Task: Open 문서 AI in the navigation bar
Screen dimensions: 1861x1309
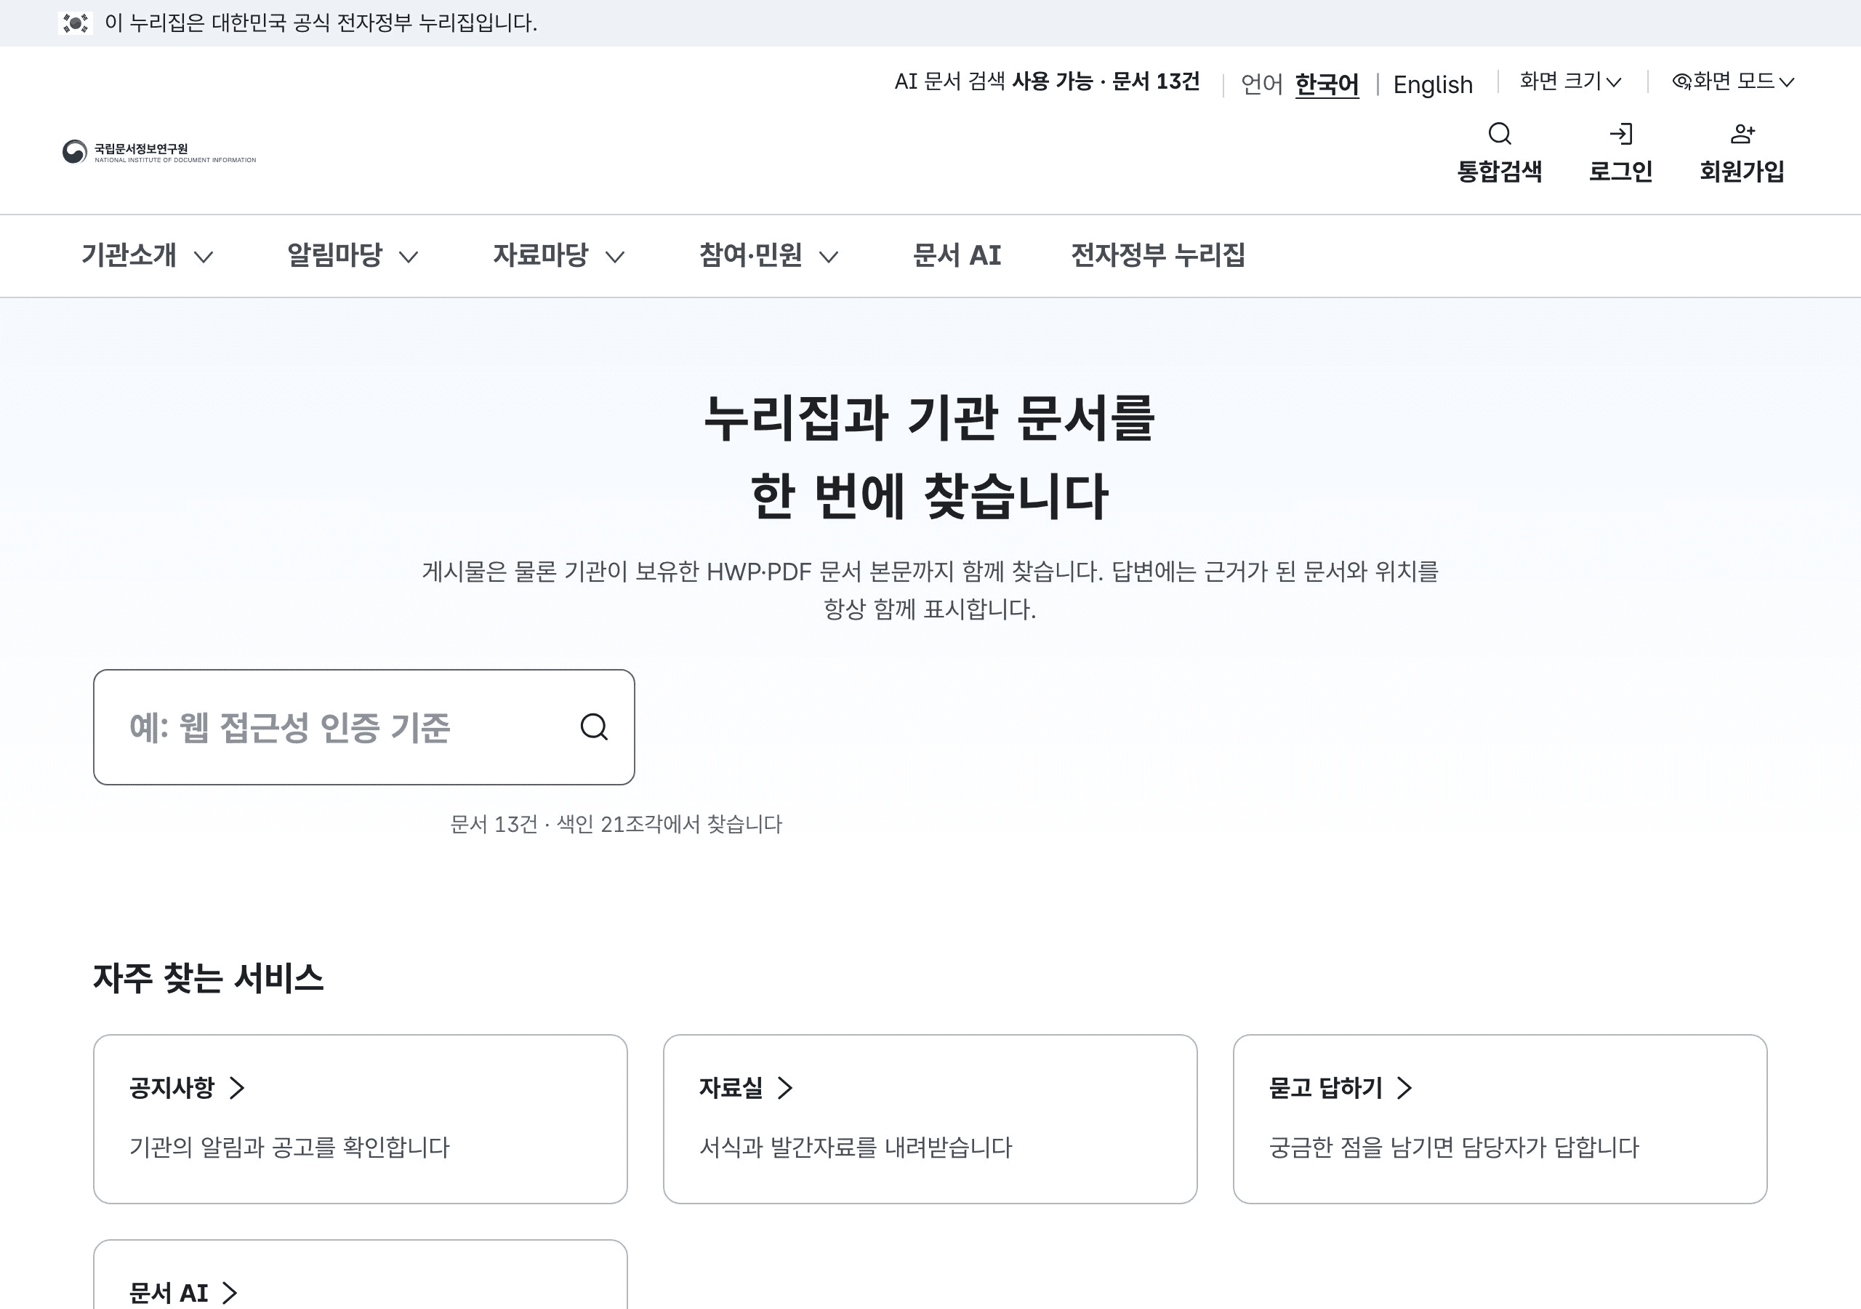Action: click(957, 255)
